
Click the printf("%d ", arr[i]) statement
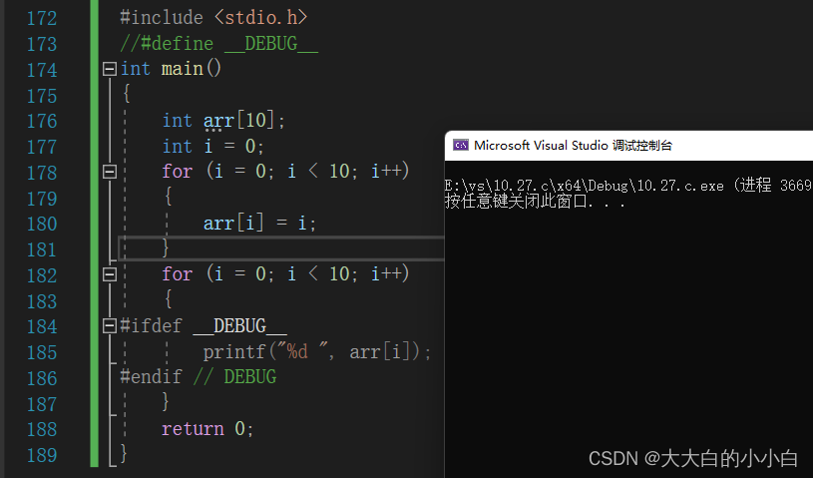(x=317, y=352)
